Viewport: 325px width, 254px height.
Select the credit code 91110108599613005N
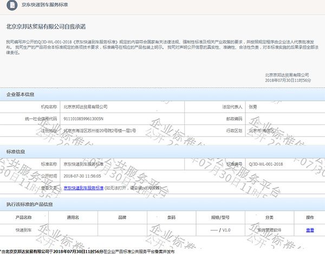pyautogui.click(x=82, y=119)
